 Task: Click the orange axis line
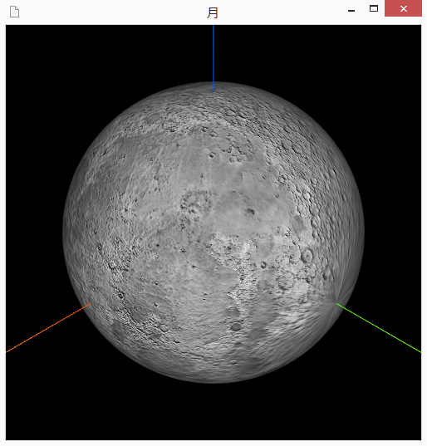point(48,328)
